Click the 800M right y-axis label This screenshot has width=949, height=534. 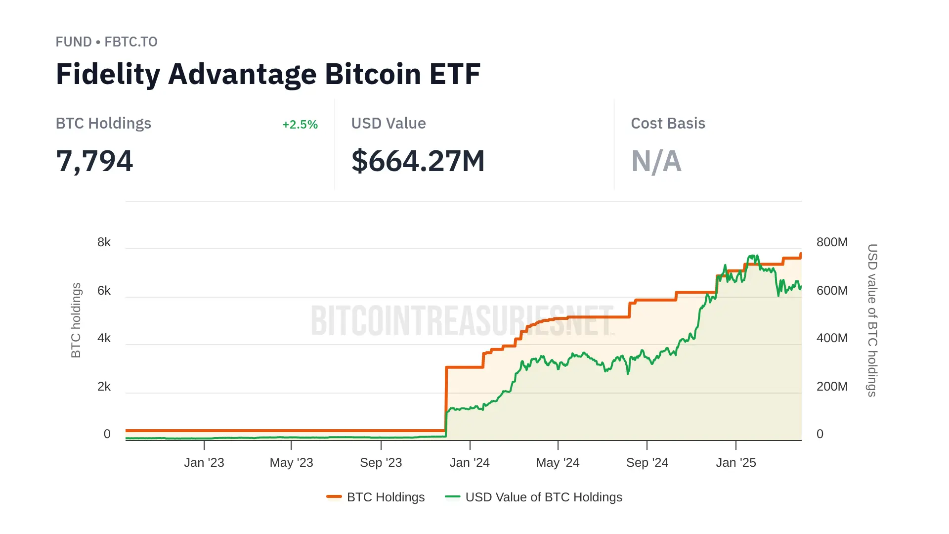(x=832, y=242)
